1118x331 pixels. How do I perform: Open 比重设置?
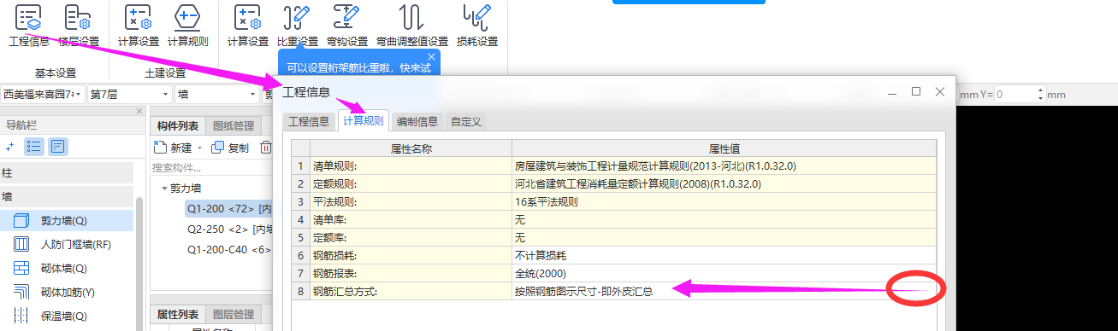coord(297,26)
